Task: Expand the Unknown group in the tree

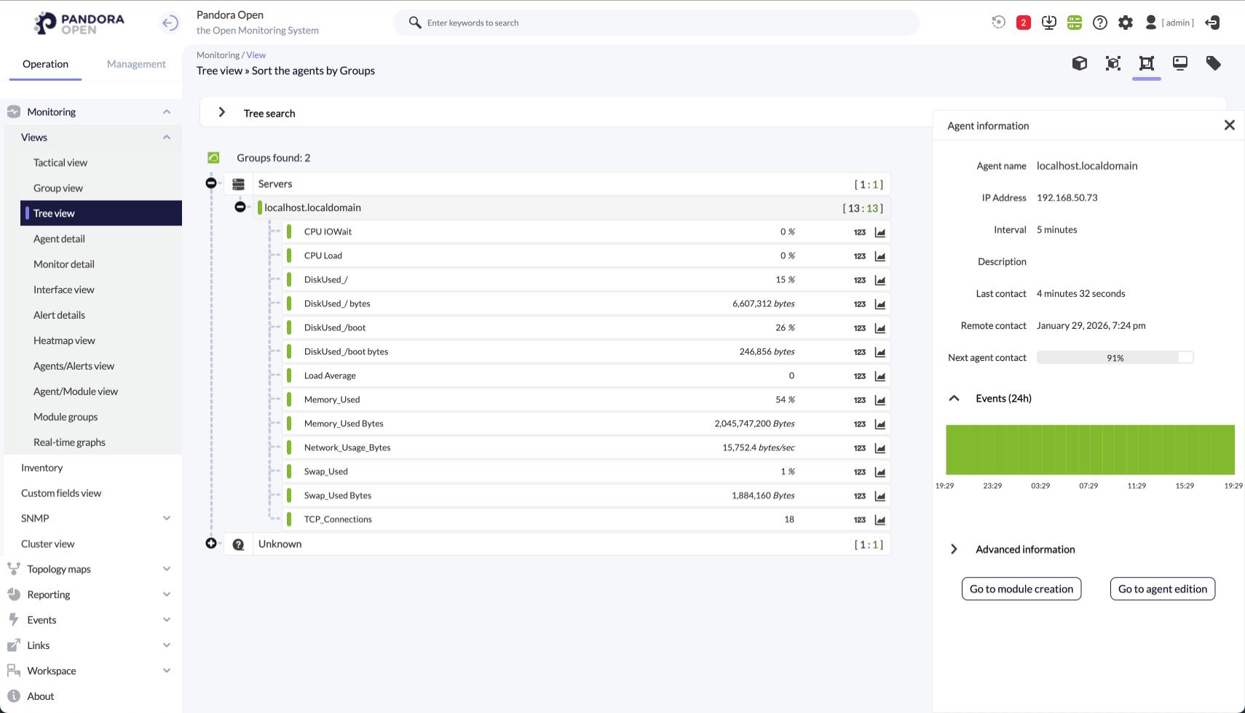Action: [211, 543]
